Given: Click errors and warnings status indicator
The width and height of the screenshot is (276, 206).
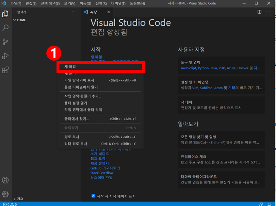Looking at the screenshot, I should click(10, 204).
